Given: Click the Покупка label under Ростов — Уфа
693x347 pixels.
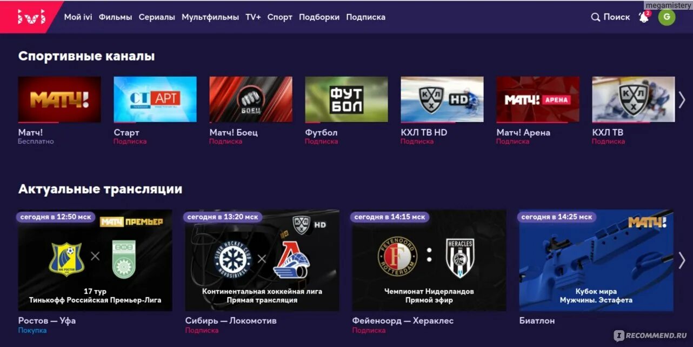Looking at the screenshot, I should pyautogui.click(x=32, y=330).
